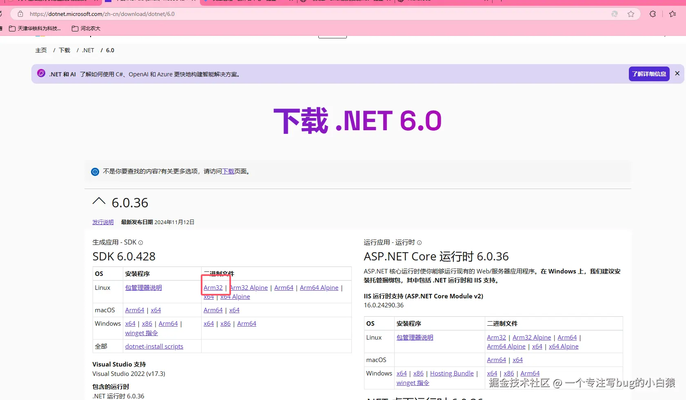Image resolution: width=686 pixels, height=400 pixels.
Task: Click the Visual Studio 2022 (v17.3) text
Action: (x=129, y=374)
